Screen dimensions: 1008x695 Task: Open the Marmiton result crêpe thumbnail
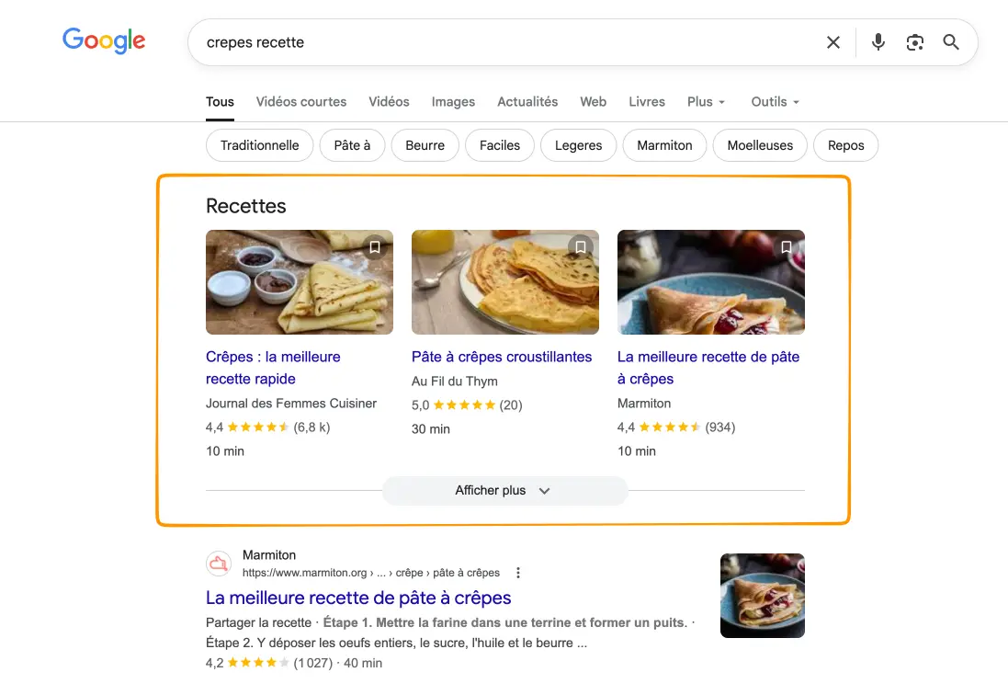coord(763,596)
